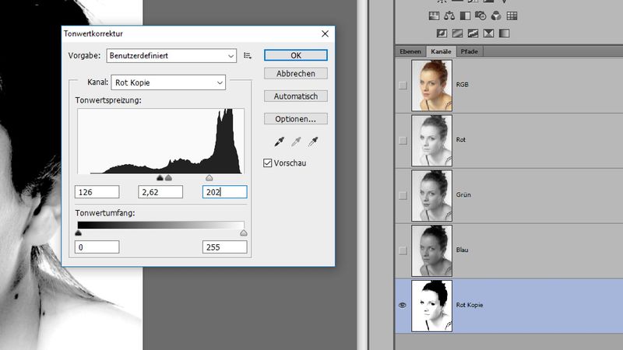The image size is (623, 350).
Task: Show the RGB channel
Action: (403, 86)
